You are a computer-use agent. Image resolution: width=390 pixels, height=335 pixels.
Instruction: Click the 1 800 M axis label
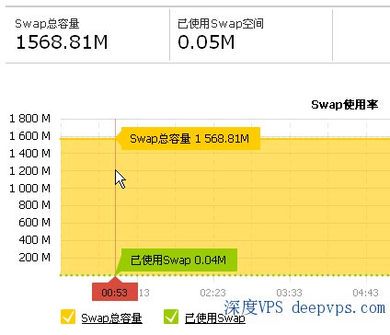click(x=29, y=119)
